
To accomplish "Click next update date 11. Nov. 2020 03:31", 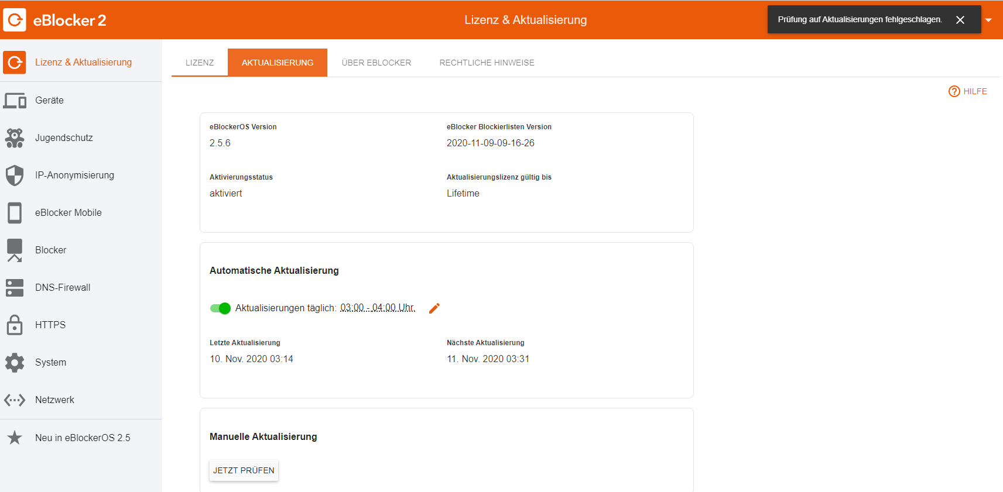I will tap(488, 359).
